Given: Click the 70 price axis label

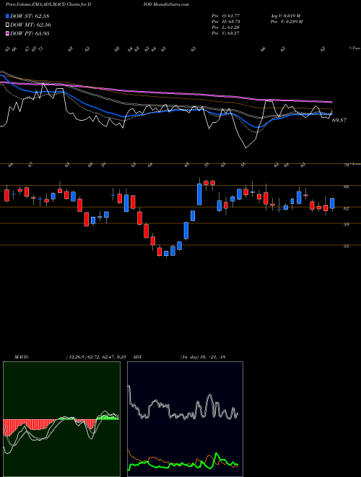Looking at the screenshot, I should [346, 166].
